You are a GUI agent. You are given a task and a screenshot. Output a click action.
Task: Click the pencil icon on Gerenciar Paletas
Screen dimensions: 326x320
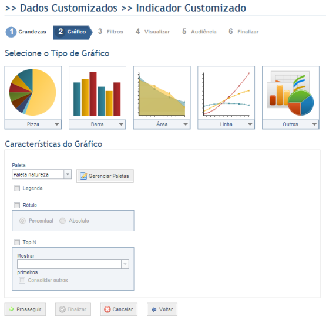click(x=83, y=176)
